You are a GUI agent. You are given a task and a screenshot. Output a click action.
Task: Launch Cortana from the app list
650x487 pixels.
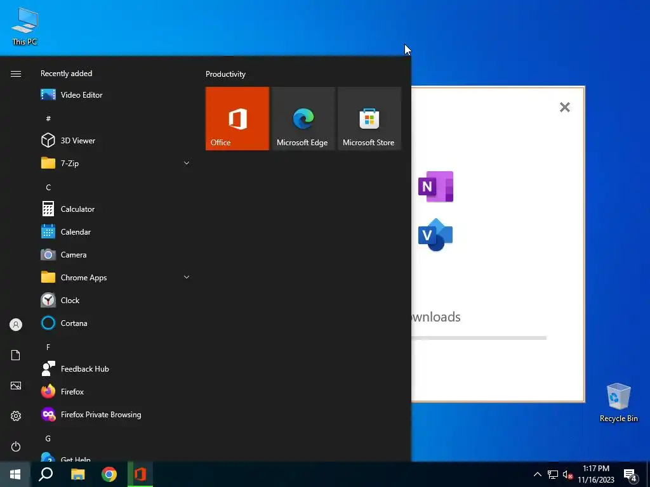[116, 323]
